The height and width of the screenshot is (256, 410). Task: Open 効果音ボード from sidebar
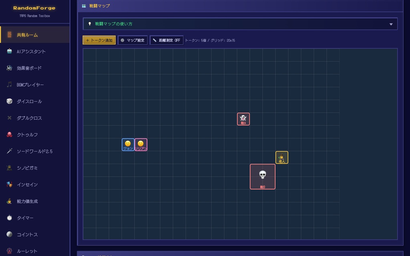[x=35, y=68]
